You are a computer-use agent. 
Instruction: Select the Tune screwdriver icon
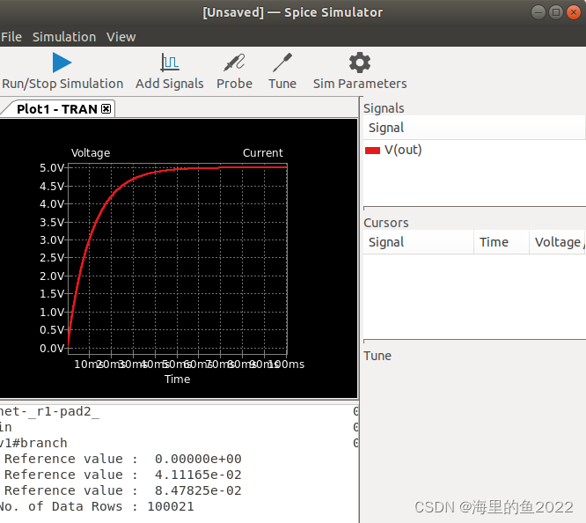coord(282,63)
